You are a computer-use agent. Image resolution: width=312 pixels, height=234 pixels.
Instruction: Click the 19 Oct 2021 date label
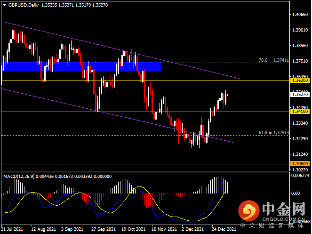[x=133, y=229]
